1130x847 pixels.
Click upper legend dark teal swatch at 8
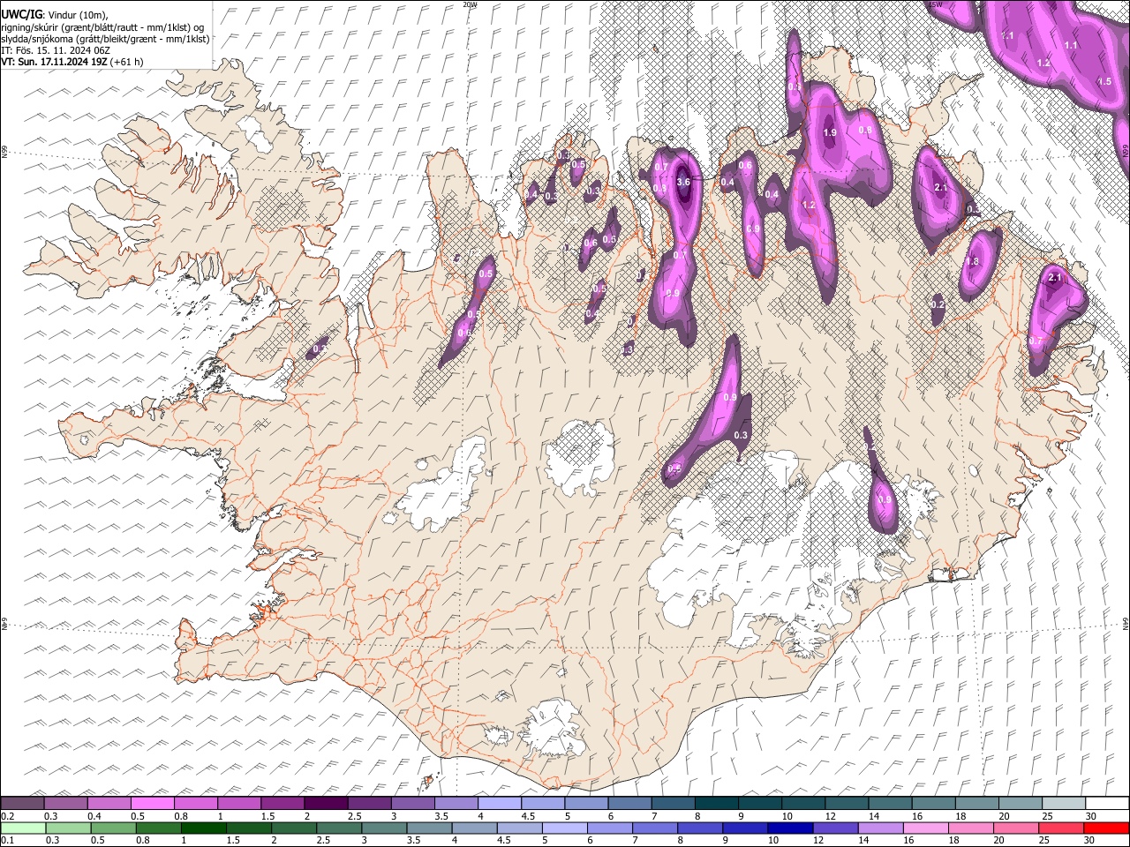pos(716,803)
